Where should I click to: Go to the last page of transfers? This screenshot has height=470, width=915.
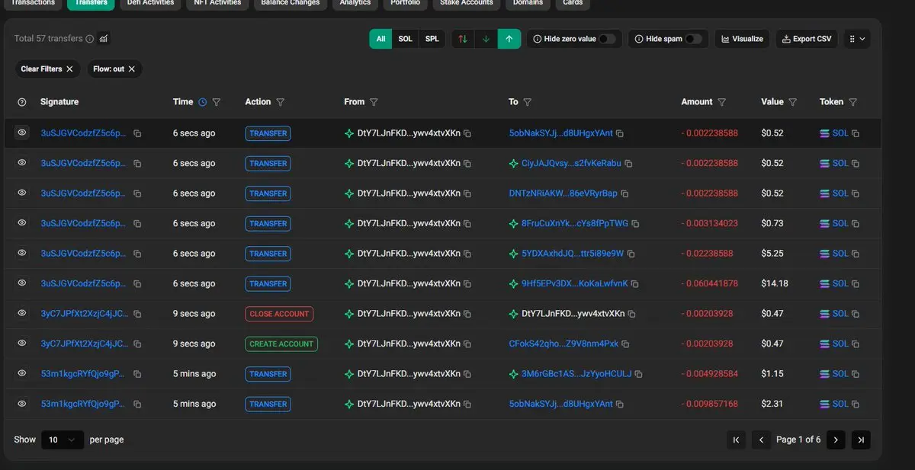click(x=860, y=440)
